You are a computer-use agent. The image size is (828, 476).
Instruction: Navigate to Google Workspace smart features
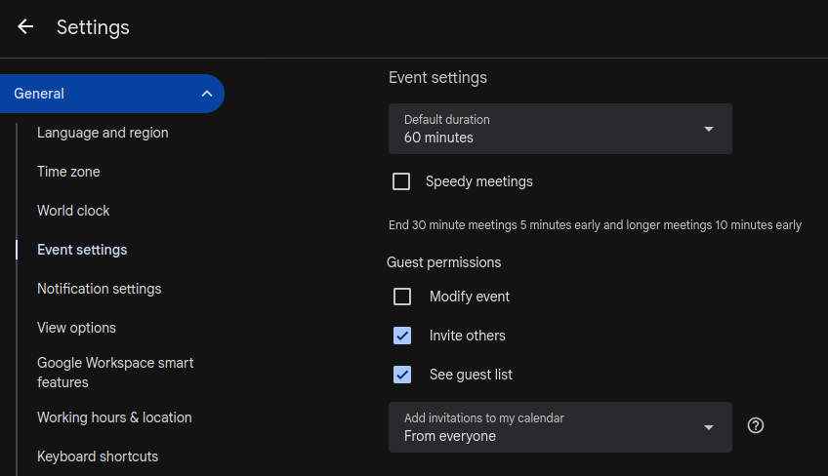click(x=115, y=373)
